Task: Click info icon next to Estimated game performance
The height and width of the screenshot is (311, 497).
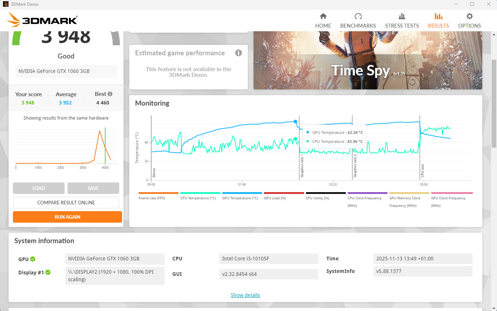Action: coord(238,53)
